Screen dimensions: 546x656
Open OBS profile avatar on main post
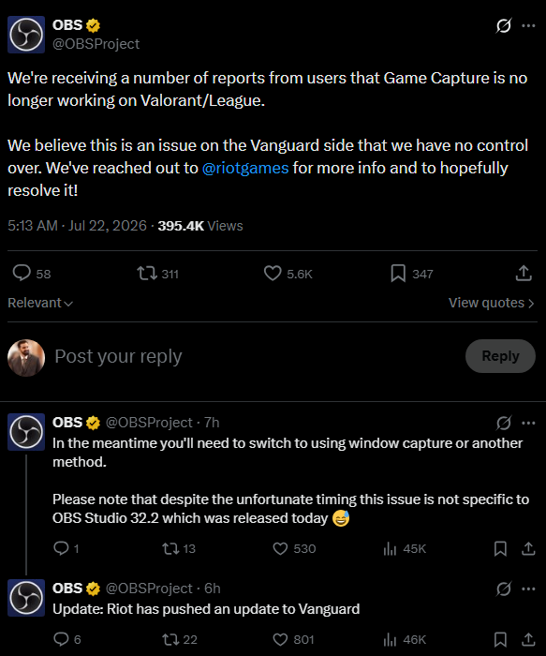pos(26,35)
